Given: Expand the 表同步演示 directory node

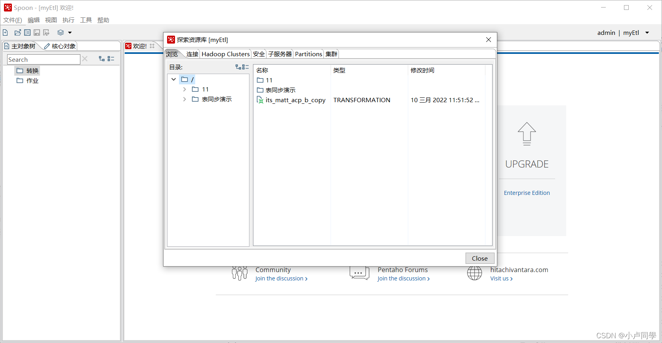Looking at the screenshot, I should coord(185,99).
